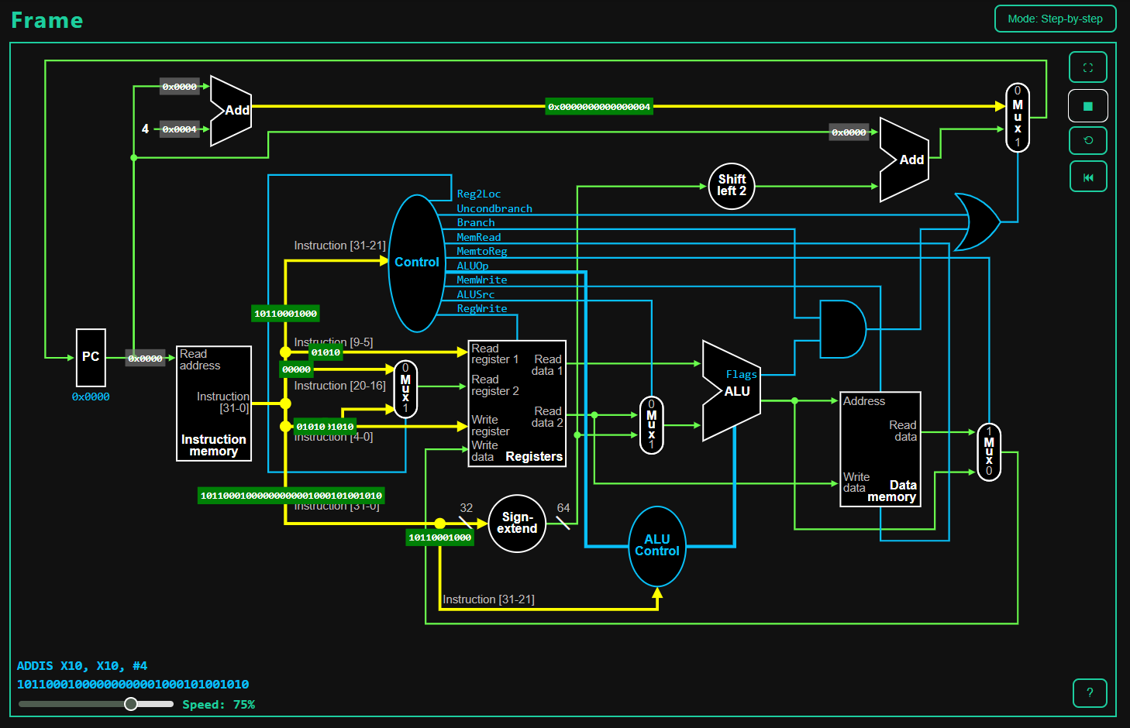Open help with the question mark button
The width and height of the screenshot is (1130, 728).
pos(1090,692)
